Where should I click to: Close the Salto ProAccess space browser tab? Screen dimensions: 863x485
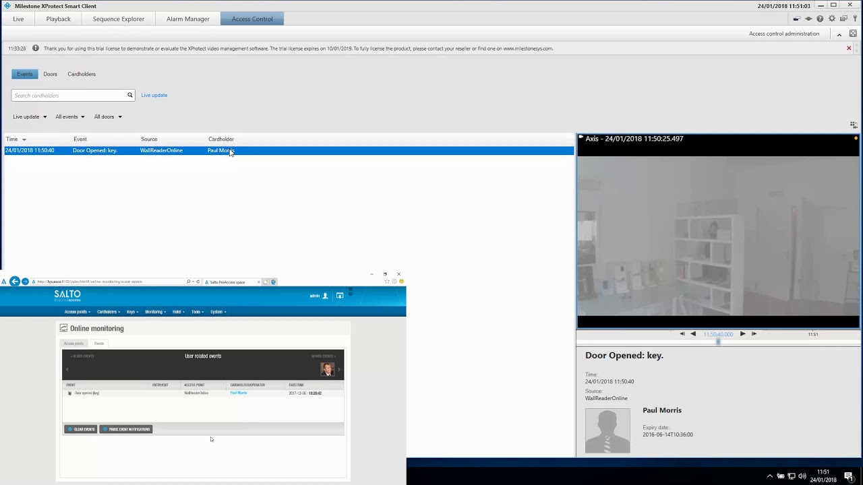(258, 282)
